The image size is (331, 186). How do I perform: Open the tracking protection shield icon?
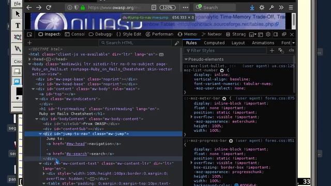coord(76,8)
